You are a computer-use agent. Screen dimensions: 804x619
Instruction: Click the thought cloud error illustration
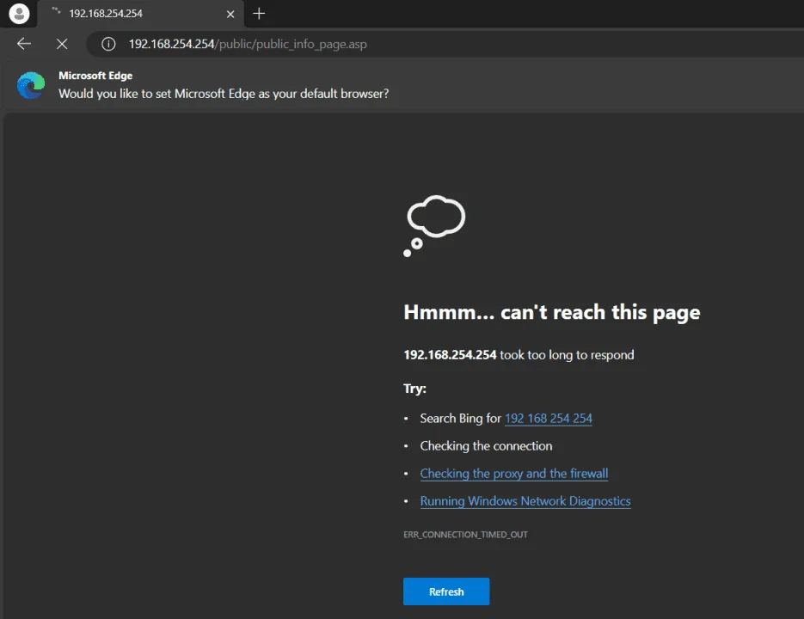(434, 225)
